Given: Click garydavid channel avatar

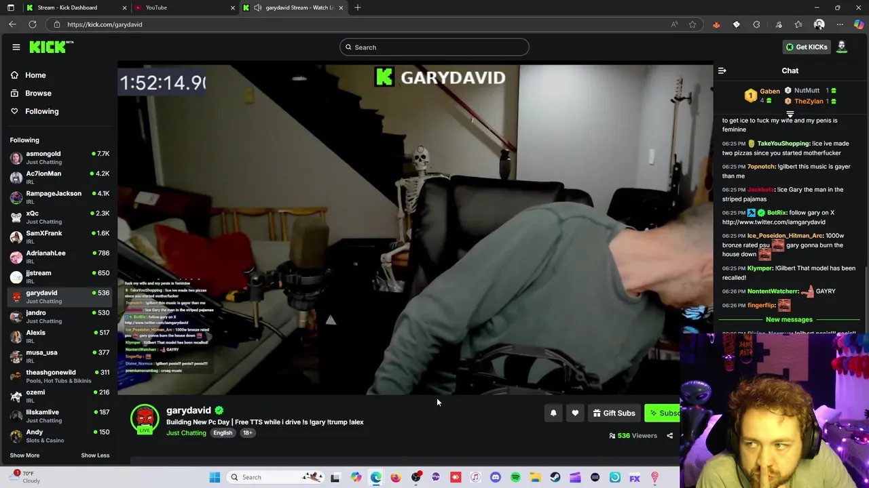Looking at the screenshot, I should pyautogui.click(x=145, y=419).
